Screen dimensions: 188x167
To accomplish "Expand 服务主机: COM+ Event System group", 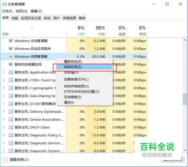I will 4,80.
